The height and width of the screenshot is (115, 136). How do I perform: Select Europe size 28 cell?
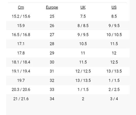(52, 44)
